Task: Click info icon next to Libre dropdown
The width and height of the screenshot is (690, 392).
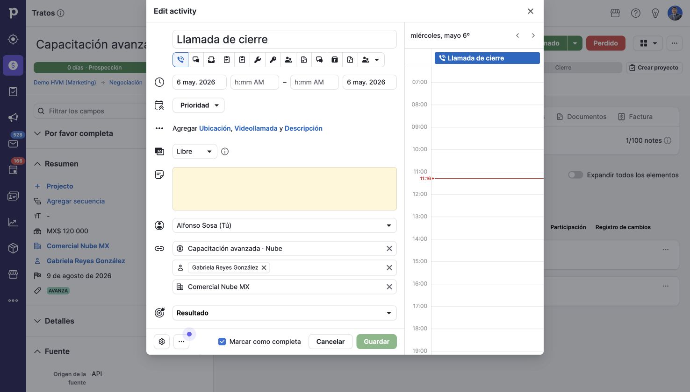Action: 225,152
